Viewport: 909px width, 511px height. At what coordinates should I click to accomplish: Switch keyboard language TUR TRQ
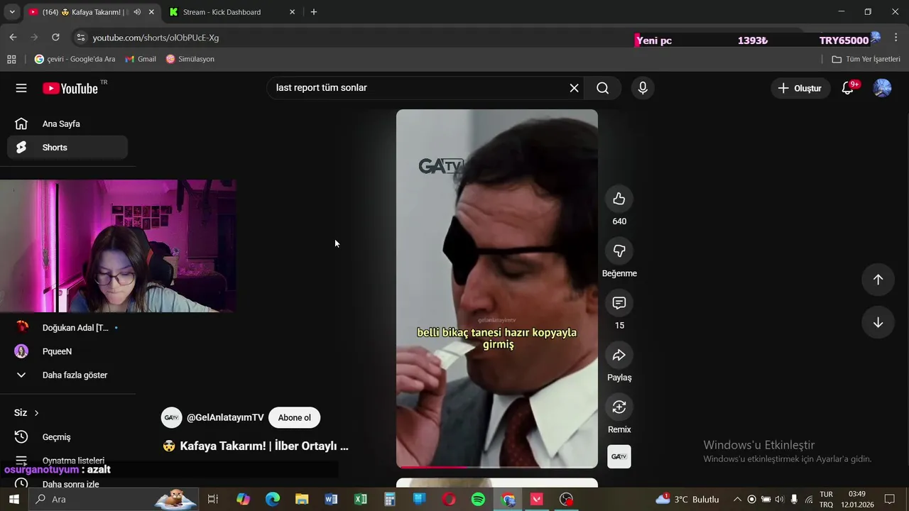(x=827, y=499)
